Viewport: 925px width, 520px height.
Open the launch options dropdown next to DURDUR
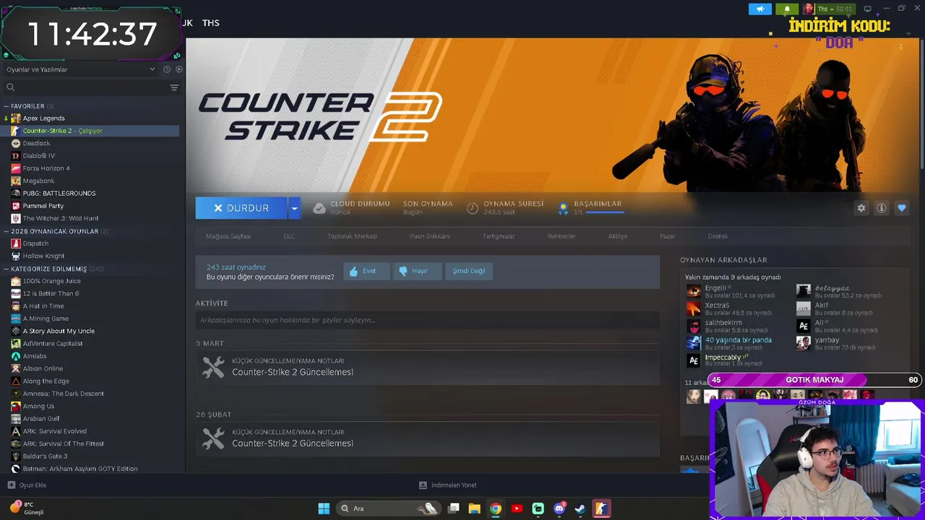click(x=293, y=208)
